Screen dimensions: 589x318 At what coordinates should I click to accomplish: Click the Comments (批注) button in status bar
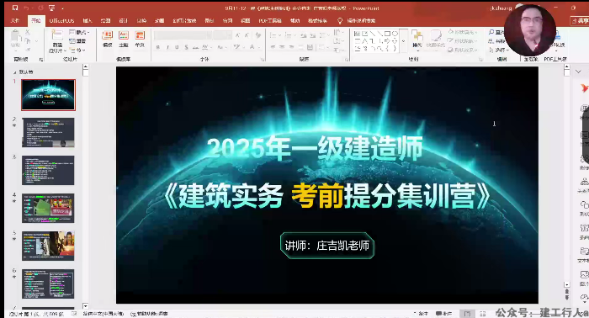click(x=444, y=313)
